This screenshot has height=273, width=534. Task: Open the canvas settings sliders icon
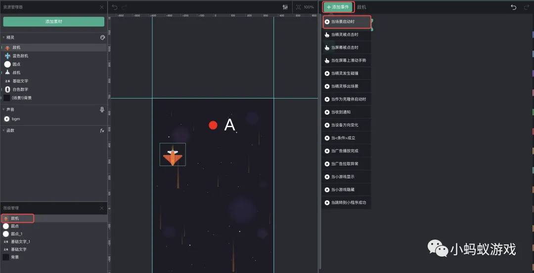285,7
